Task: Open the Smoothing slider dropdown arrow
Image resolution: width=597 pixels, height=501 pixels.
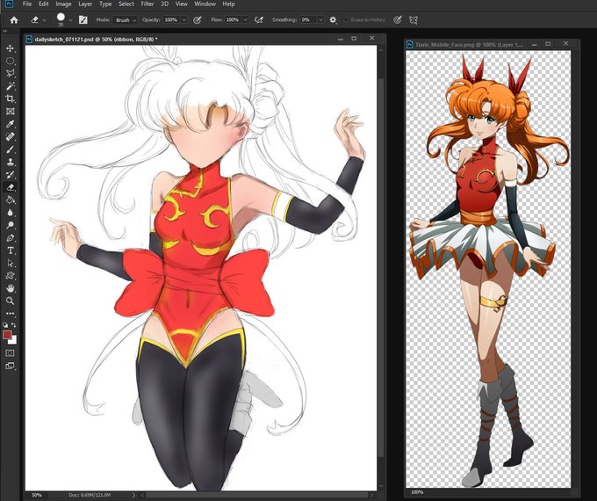Action: (x=320, y=20)
